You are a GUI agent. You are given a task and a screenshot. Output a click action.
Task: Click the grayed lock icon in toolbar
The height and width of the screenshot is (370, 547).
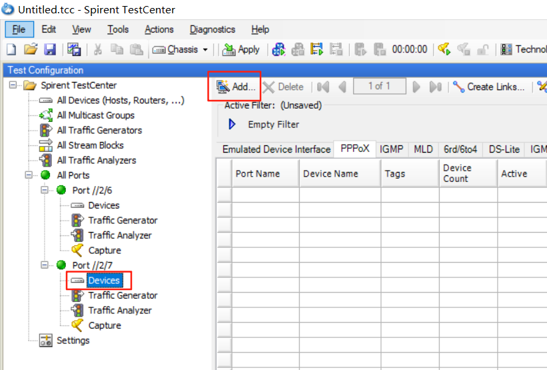[x=483, y=50]
